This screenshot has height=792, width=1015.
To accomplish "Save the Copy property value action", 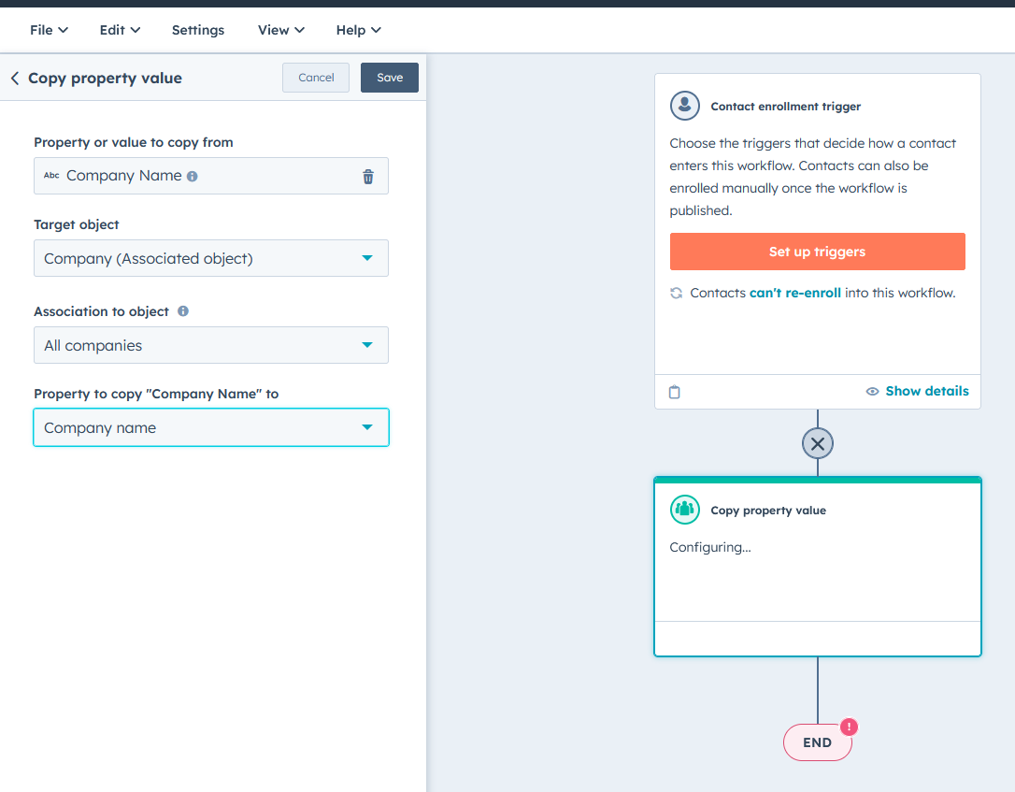I will click(x=389, y=78).
